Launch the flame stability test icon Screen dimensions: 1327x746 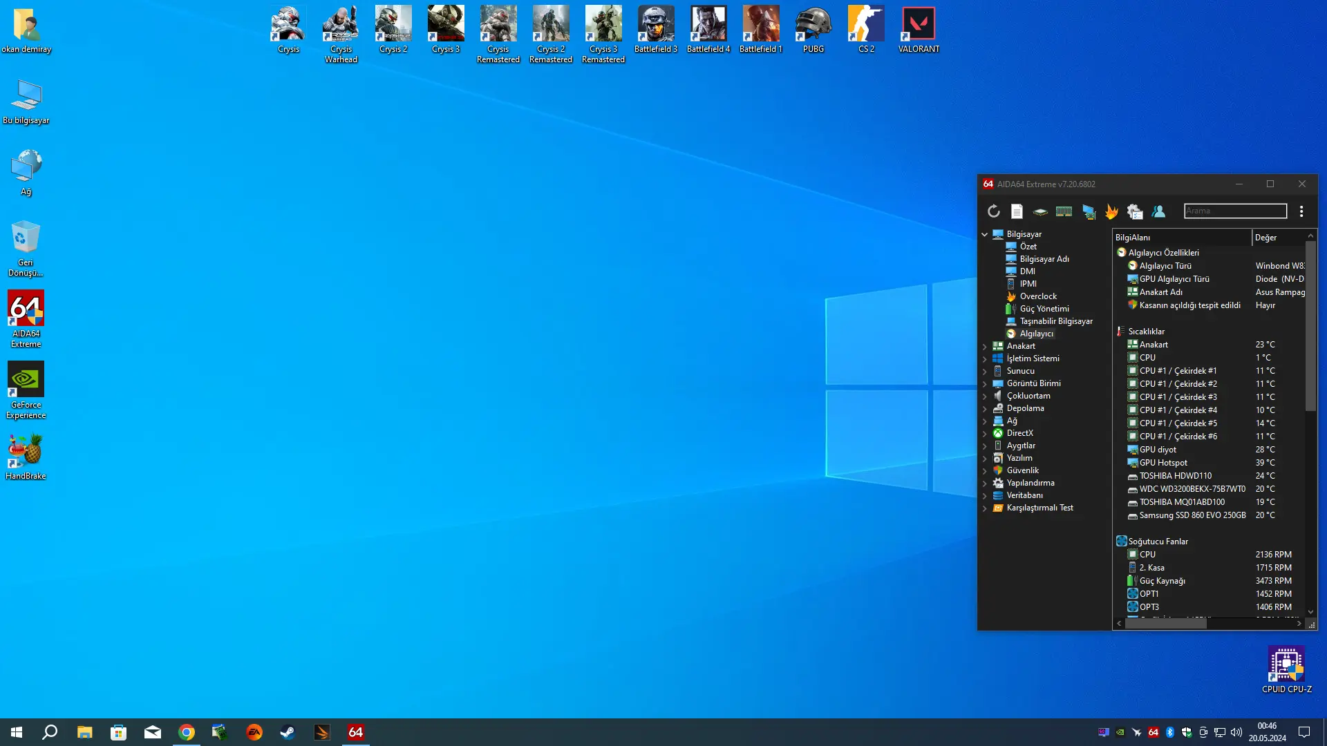click(1111, 211)
